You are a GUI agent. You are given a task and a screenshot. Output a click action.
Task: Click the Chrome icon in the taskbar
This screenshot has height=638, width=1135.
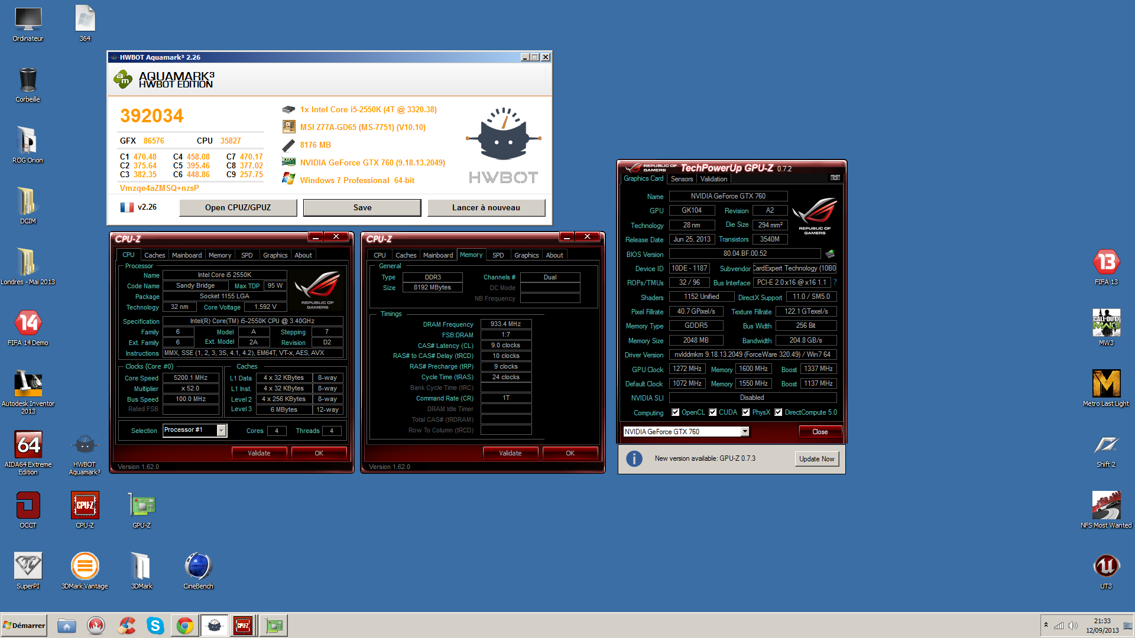click(185, 626)
